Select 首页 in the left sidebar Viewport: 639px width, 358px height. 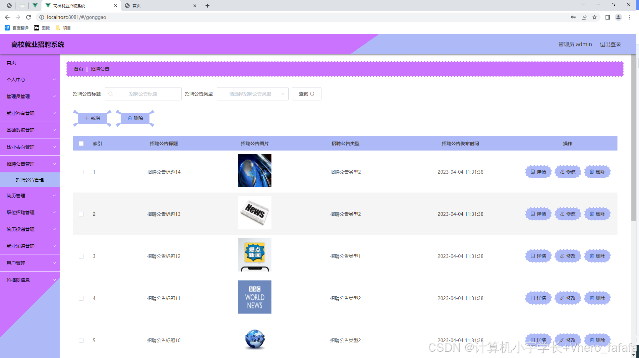[12, 63]
